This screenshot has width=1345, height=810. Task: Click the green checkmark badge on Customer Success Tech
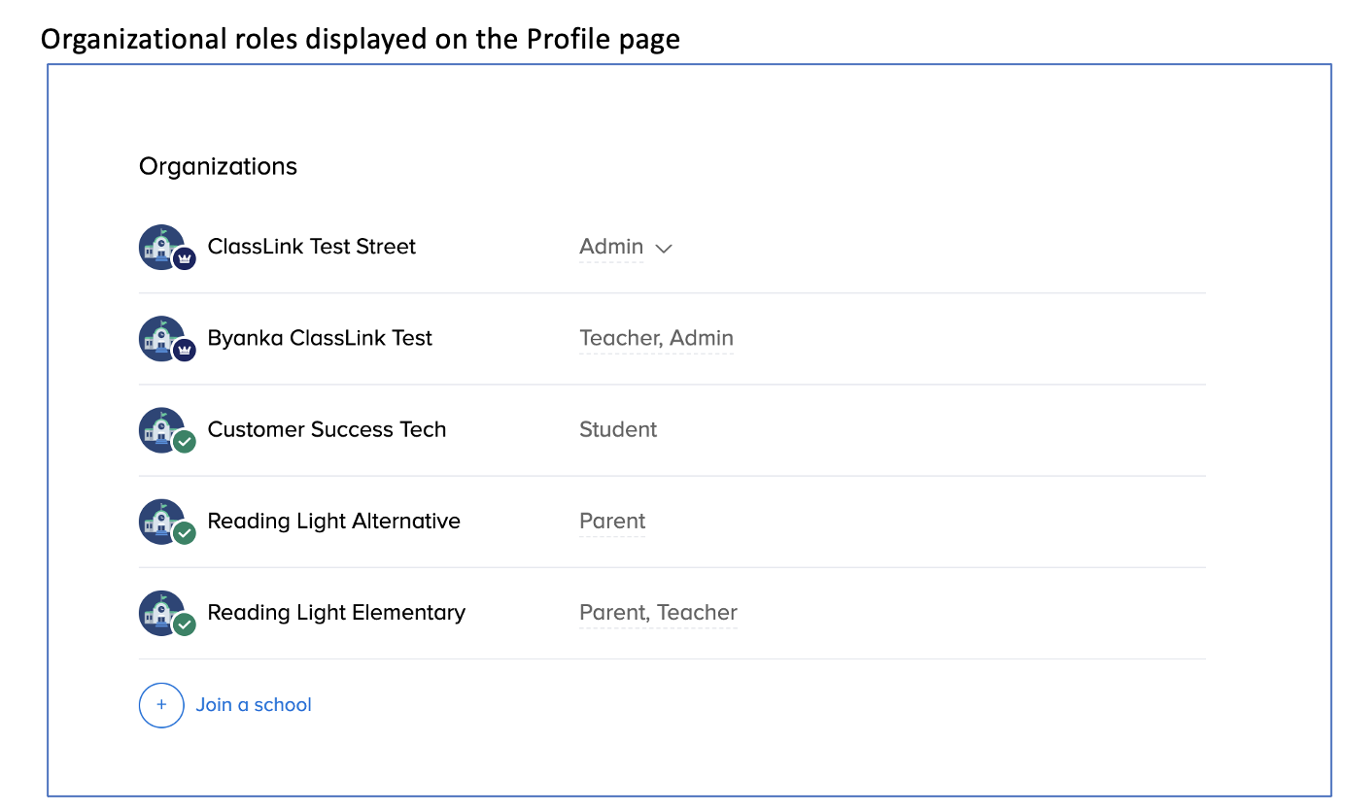pyautogui.click(x=185, y=442)
